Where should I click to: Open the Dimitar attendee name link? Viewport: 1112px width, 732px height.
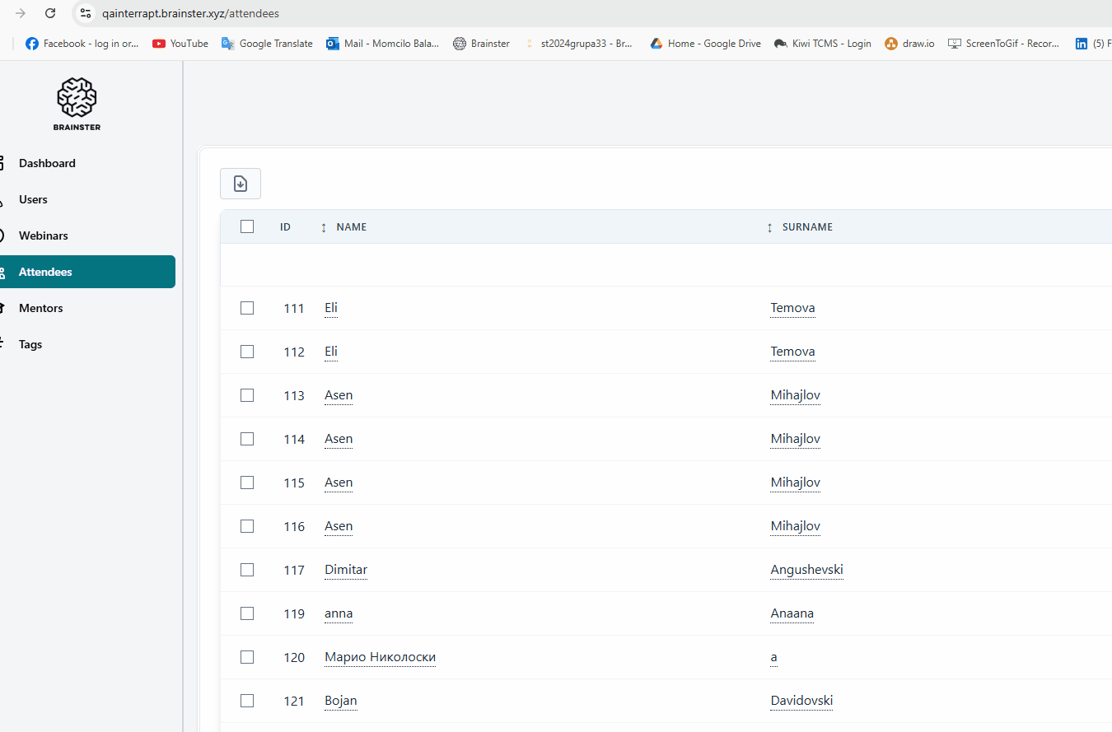(346, 570)
